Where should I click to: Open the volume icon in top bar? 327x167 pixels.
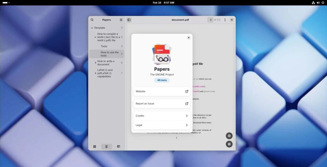coord(318,3)
